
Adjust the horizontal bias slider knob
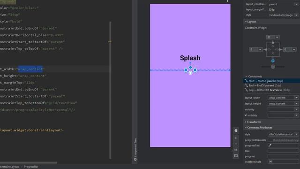click(273, 67)
